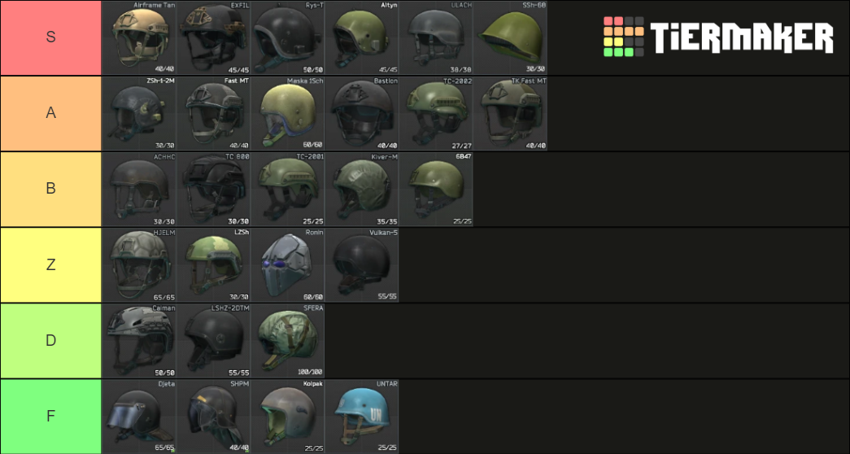Viewport: 850px width, 454px height.
Task: Click the Ronin mask helmet icon
Action: (288, 264)
